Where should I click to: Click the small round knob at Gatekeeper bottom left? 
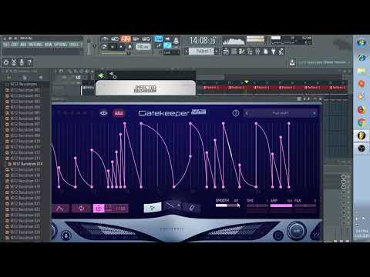[x=66, y=235]
